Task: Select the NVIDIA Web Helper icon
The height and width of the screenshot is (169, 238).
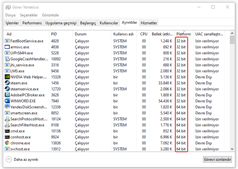Action: tap(7, 77)
